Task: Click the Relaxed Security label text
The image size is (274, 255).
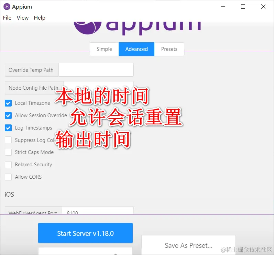Action: (x=34, y=165)
